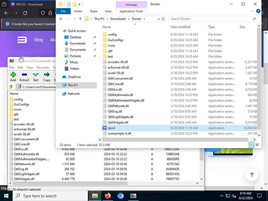Click the Type here to search box
This screenshot has width=268, height=201.
pos(51,196)
